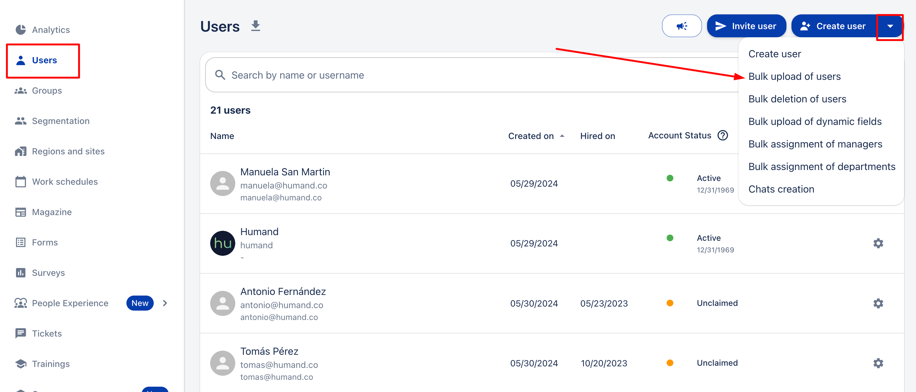Click the Invite user button
Viewport: 916px width, 392px height.
pos(746,26)
